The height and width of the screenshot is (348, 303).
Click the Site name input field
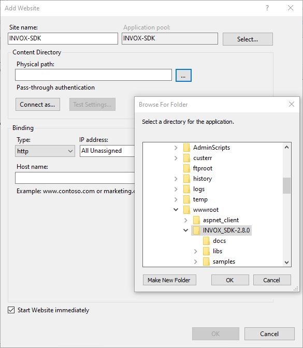tap(63, 38)
